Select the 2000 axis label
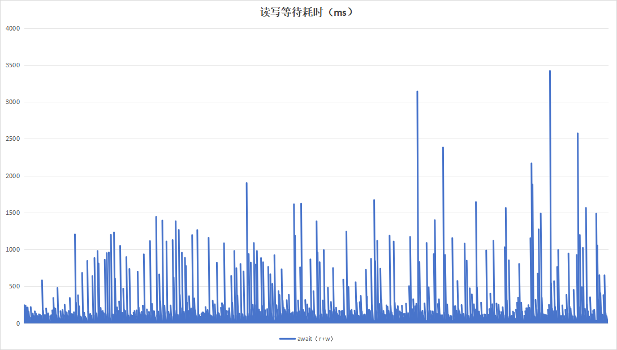617x350 pixels. click(12, 176)
